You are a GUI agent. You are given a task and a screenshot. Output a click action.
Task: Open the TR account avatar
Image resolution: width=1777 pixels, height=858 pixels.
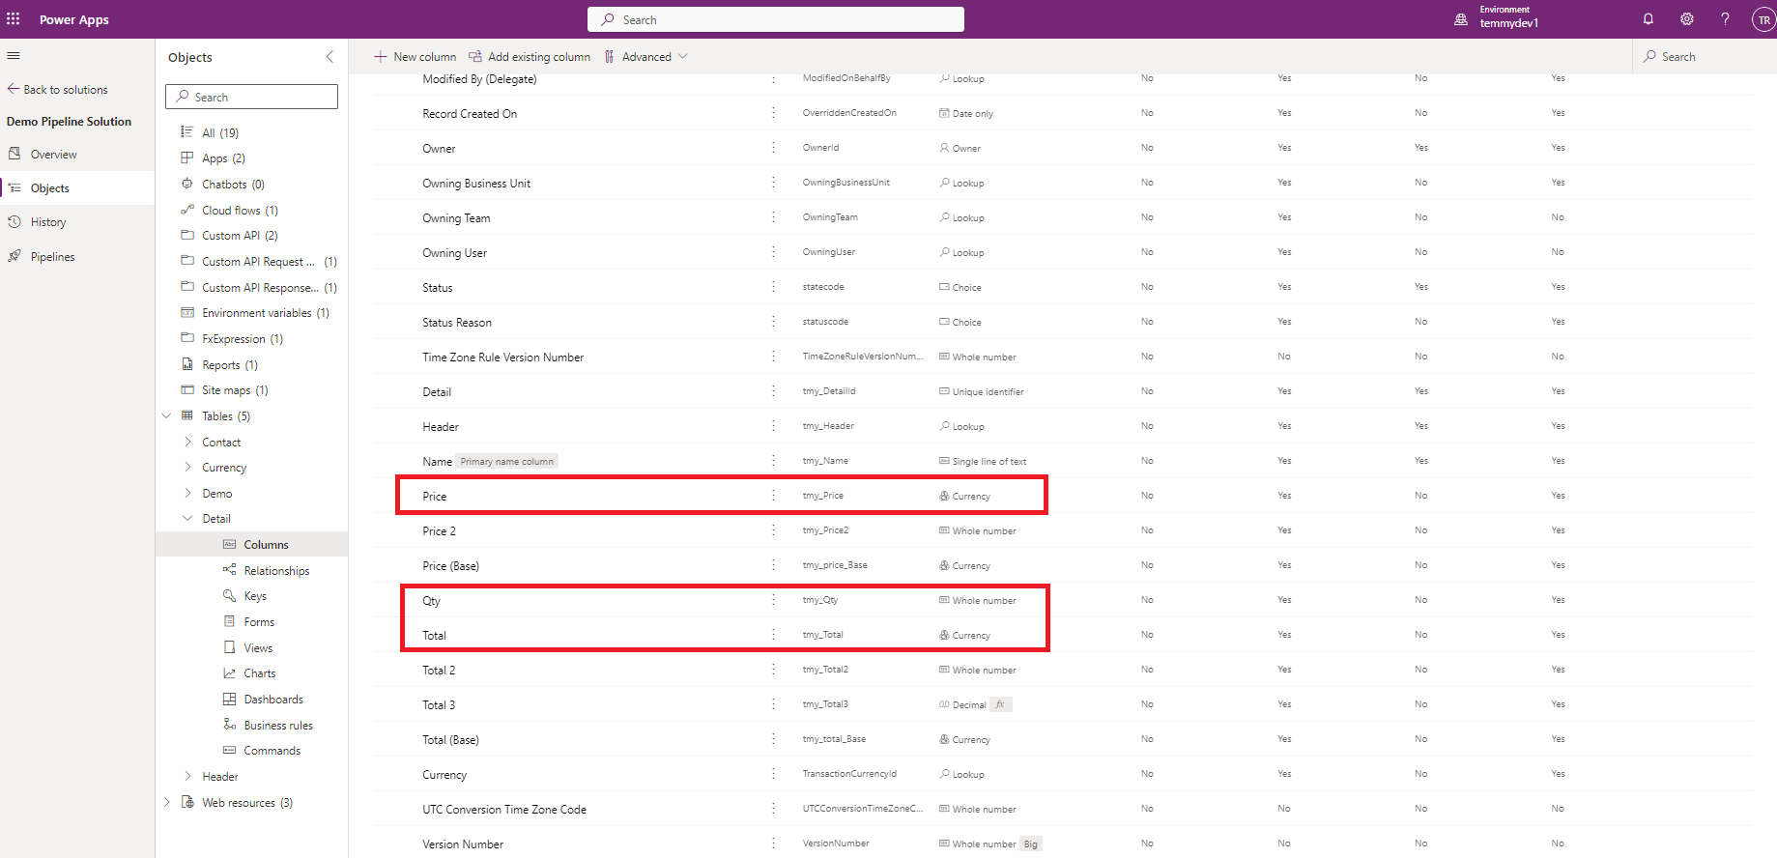(1763, 19)
